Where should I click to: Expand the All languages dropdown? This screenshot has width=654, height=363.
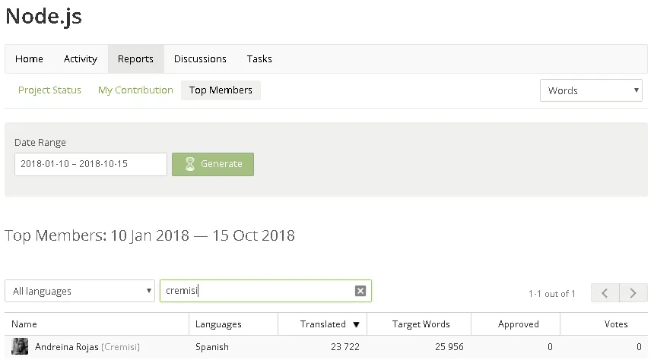pyautogui.click(x=80, y=291)
